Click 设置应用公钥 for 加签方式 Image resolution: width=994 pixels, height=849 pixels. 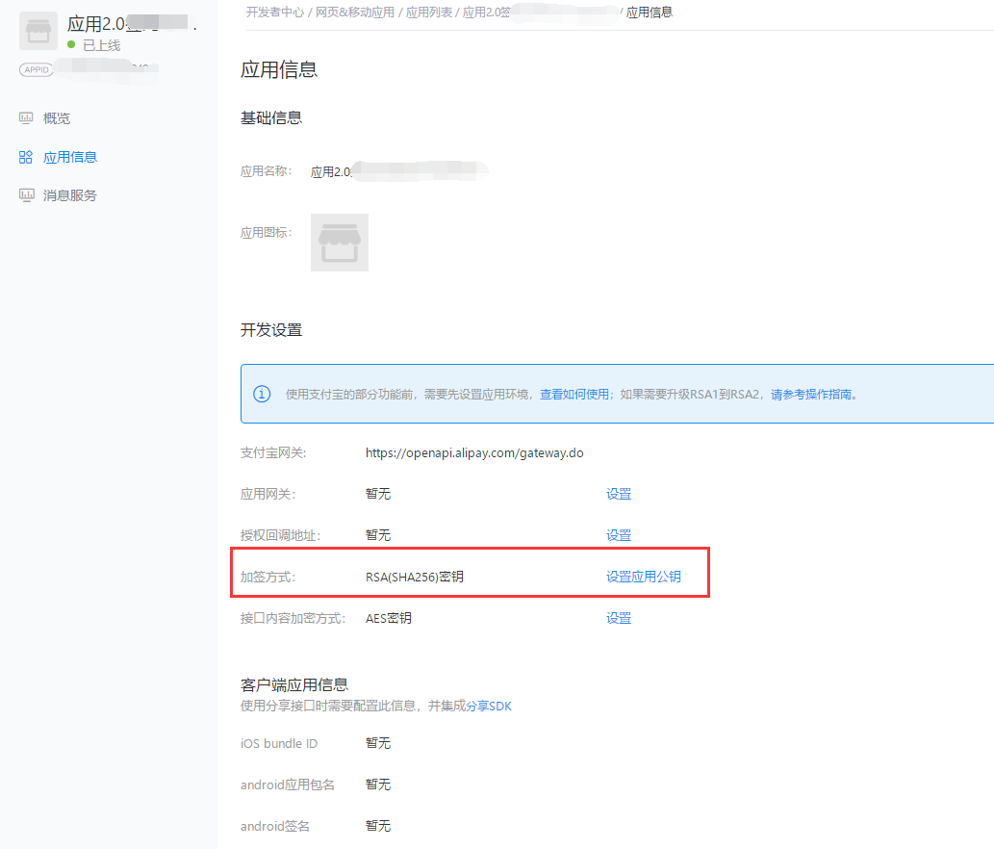pos(644,577)
